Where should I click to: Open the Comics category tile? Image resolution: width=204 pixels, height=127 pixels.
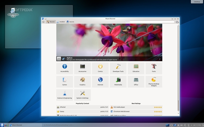coord(100,68)
